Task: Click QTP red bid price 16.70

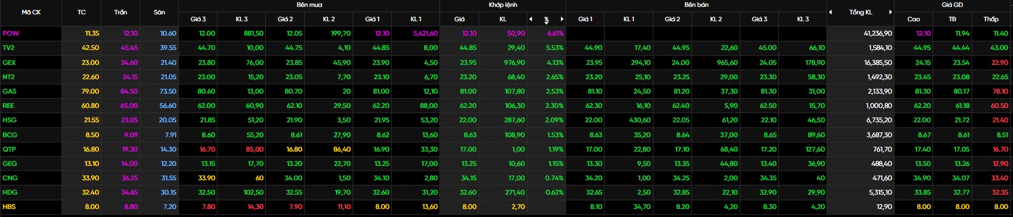Action: coord(207,149)
